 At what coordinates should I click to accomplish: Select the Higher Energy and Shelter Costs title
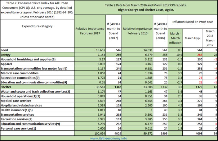[x=146, y=10]
